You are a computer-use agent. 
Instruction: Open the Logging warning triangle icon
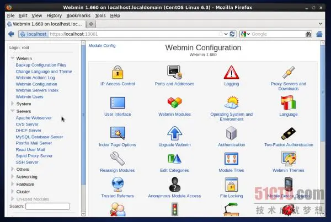click(231, 72)
